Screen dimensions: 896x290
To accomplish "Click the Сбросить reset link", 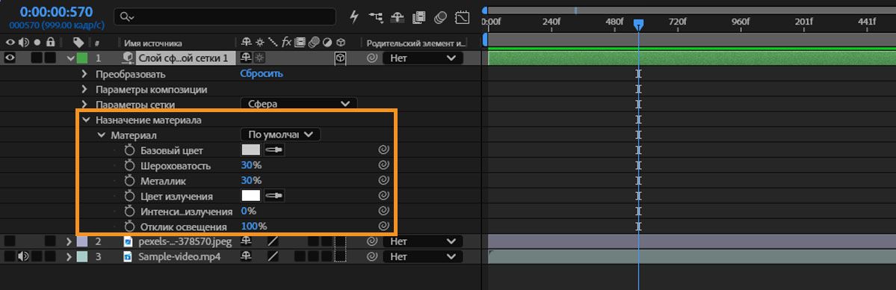I will 261,74.
